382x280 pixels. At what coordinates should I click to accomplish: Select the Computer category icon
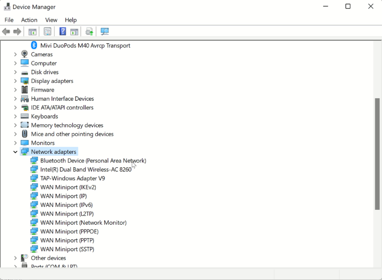[25, 63]
